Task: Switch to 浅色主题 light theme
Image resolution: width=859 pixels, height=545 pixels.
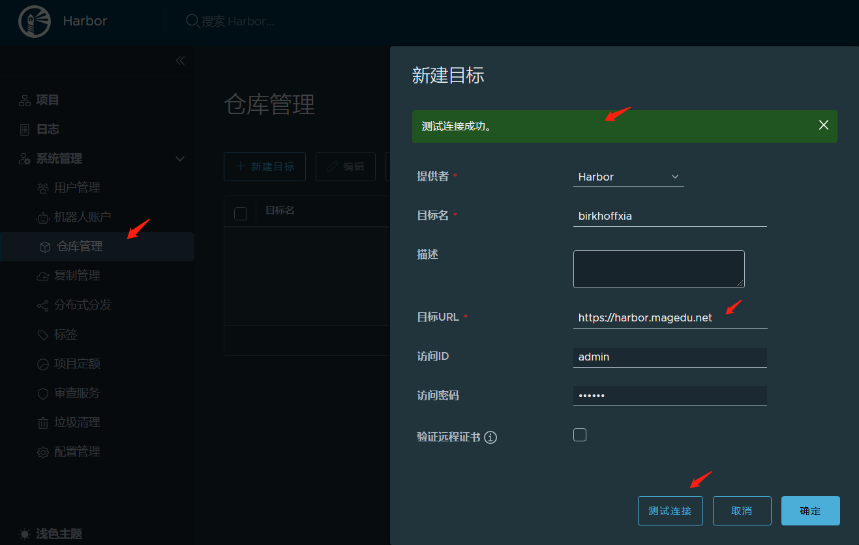Action: point(59,534)
